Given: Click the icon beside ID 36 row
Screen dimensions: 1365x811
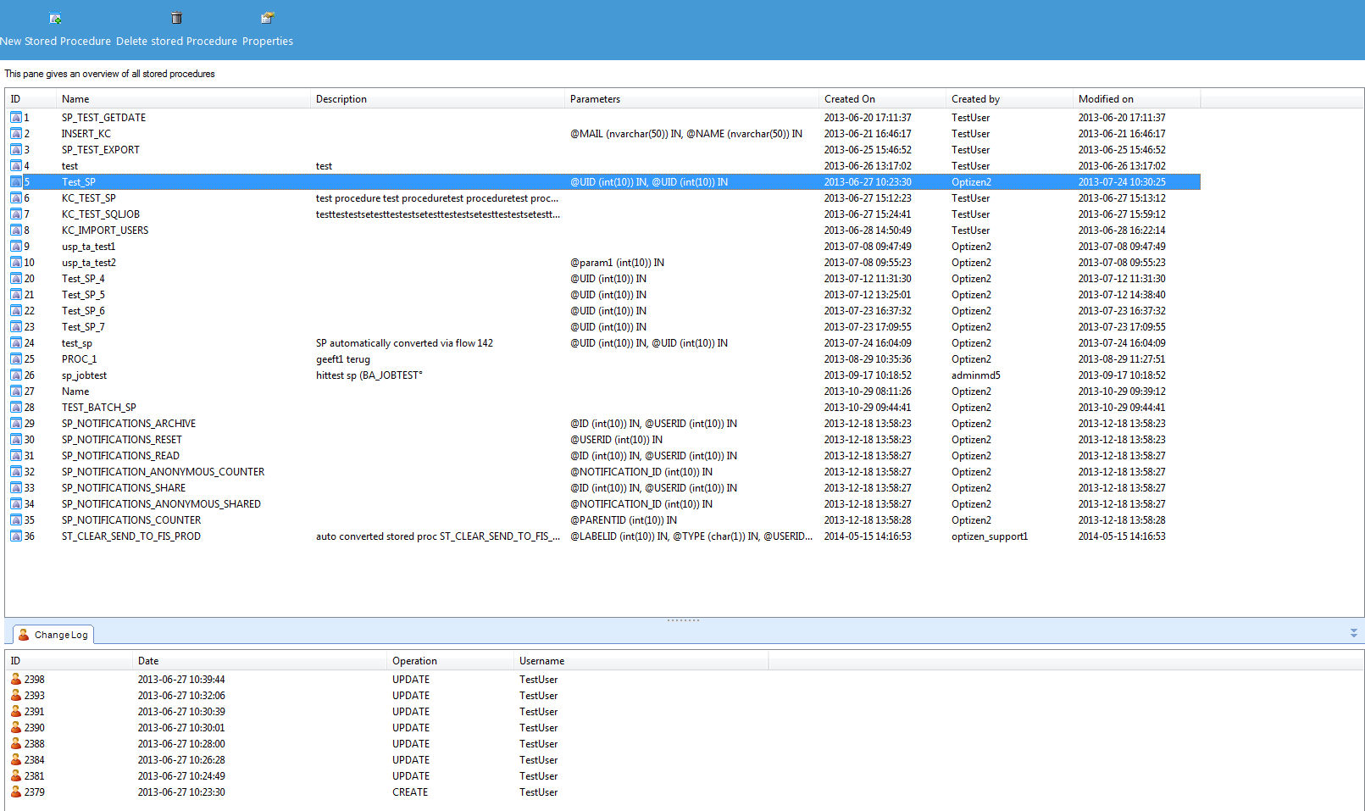Looking at the screenshot, I should coord(16,536).
